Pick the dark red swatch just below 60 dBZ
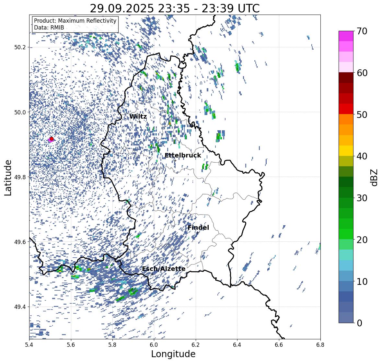 pos(346,78)
